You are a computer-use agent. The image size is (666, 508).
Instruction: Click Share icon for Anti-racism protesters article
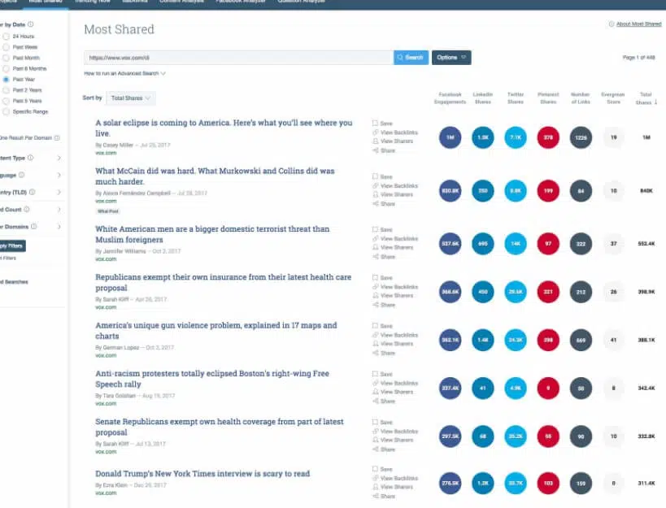[376, 402]
